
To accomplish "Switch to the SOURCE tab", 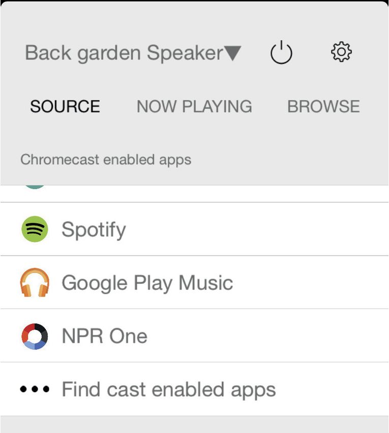I will click(65, 106).
